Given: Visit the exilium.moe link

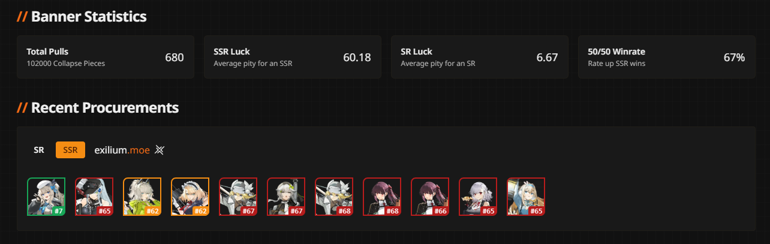Looking at the screenshot, I should pos(122,150).
